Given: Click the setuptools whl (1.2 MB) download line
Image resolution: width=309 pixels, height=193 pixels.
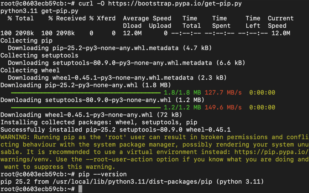Looking at the screenshot, I should (x=102, y=100).
